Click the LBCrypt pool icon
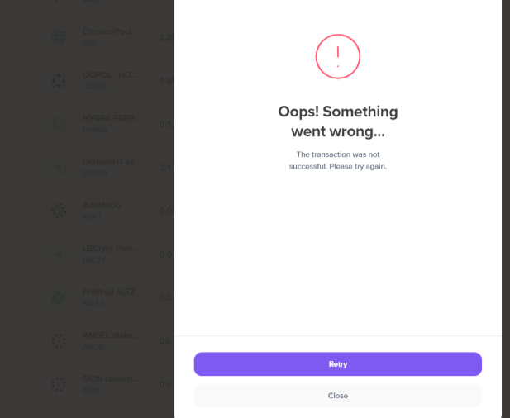Viewport: 510px width, 418px height. click(59, 253)
